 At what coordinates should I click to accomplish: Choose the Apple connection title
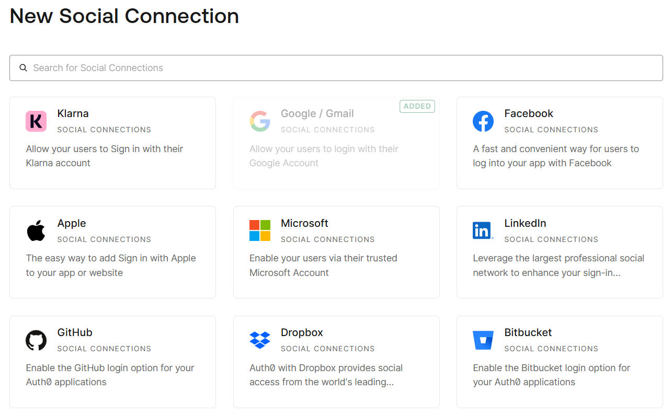pyautogui.click(x=72, y=223)
